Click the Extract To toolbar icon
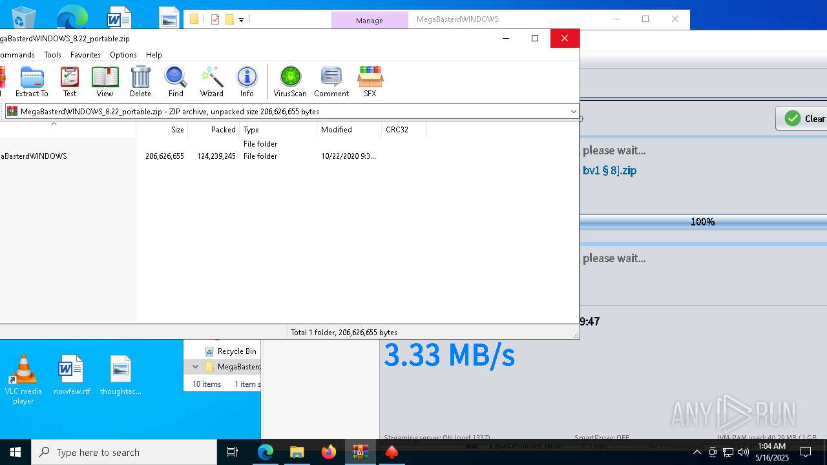827x465 pixels. point(32,81)
